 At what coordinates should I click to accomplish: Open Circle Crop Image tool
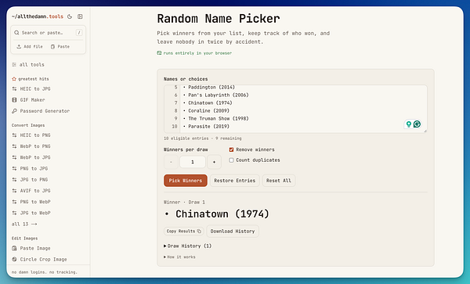(43, 260)
